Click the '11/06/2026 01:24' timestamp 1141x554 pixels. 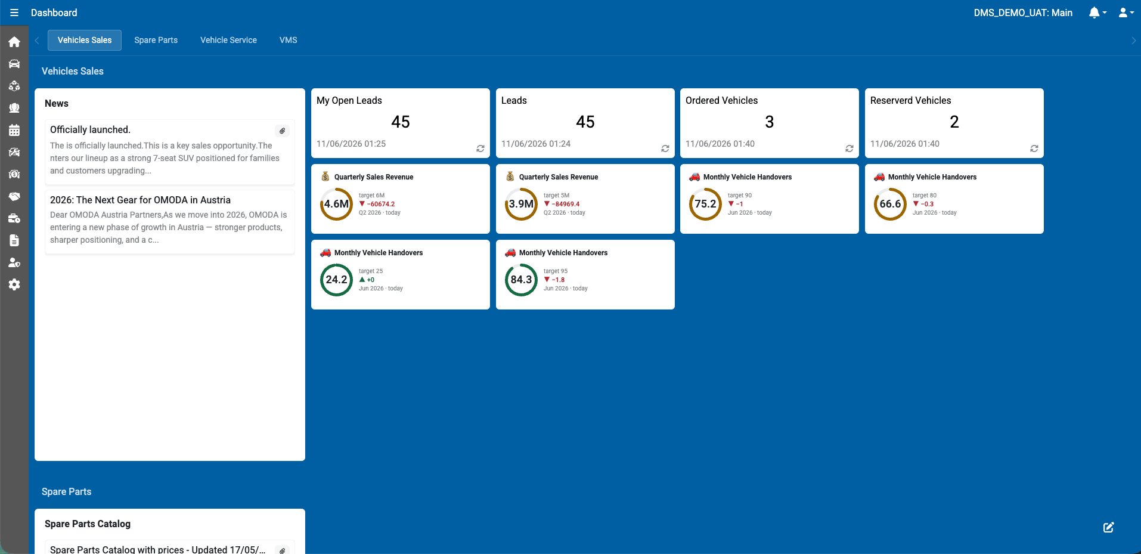pyautogui.click(x=536, y=144)
